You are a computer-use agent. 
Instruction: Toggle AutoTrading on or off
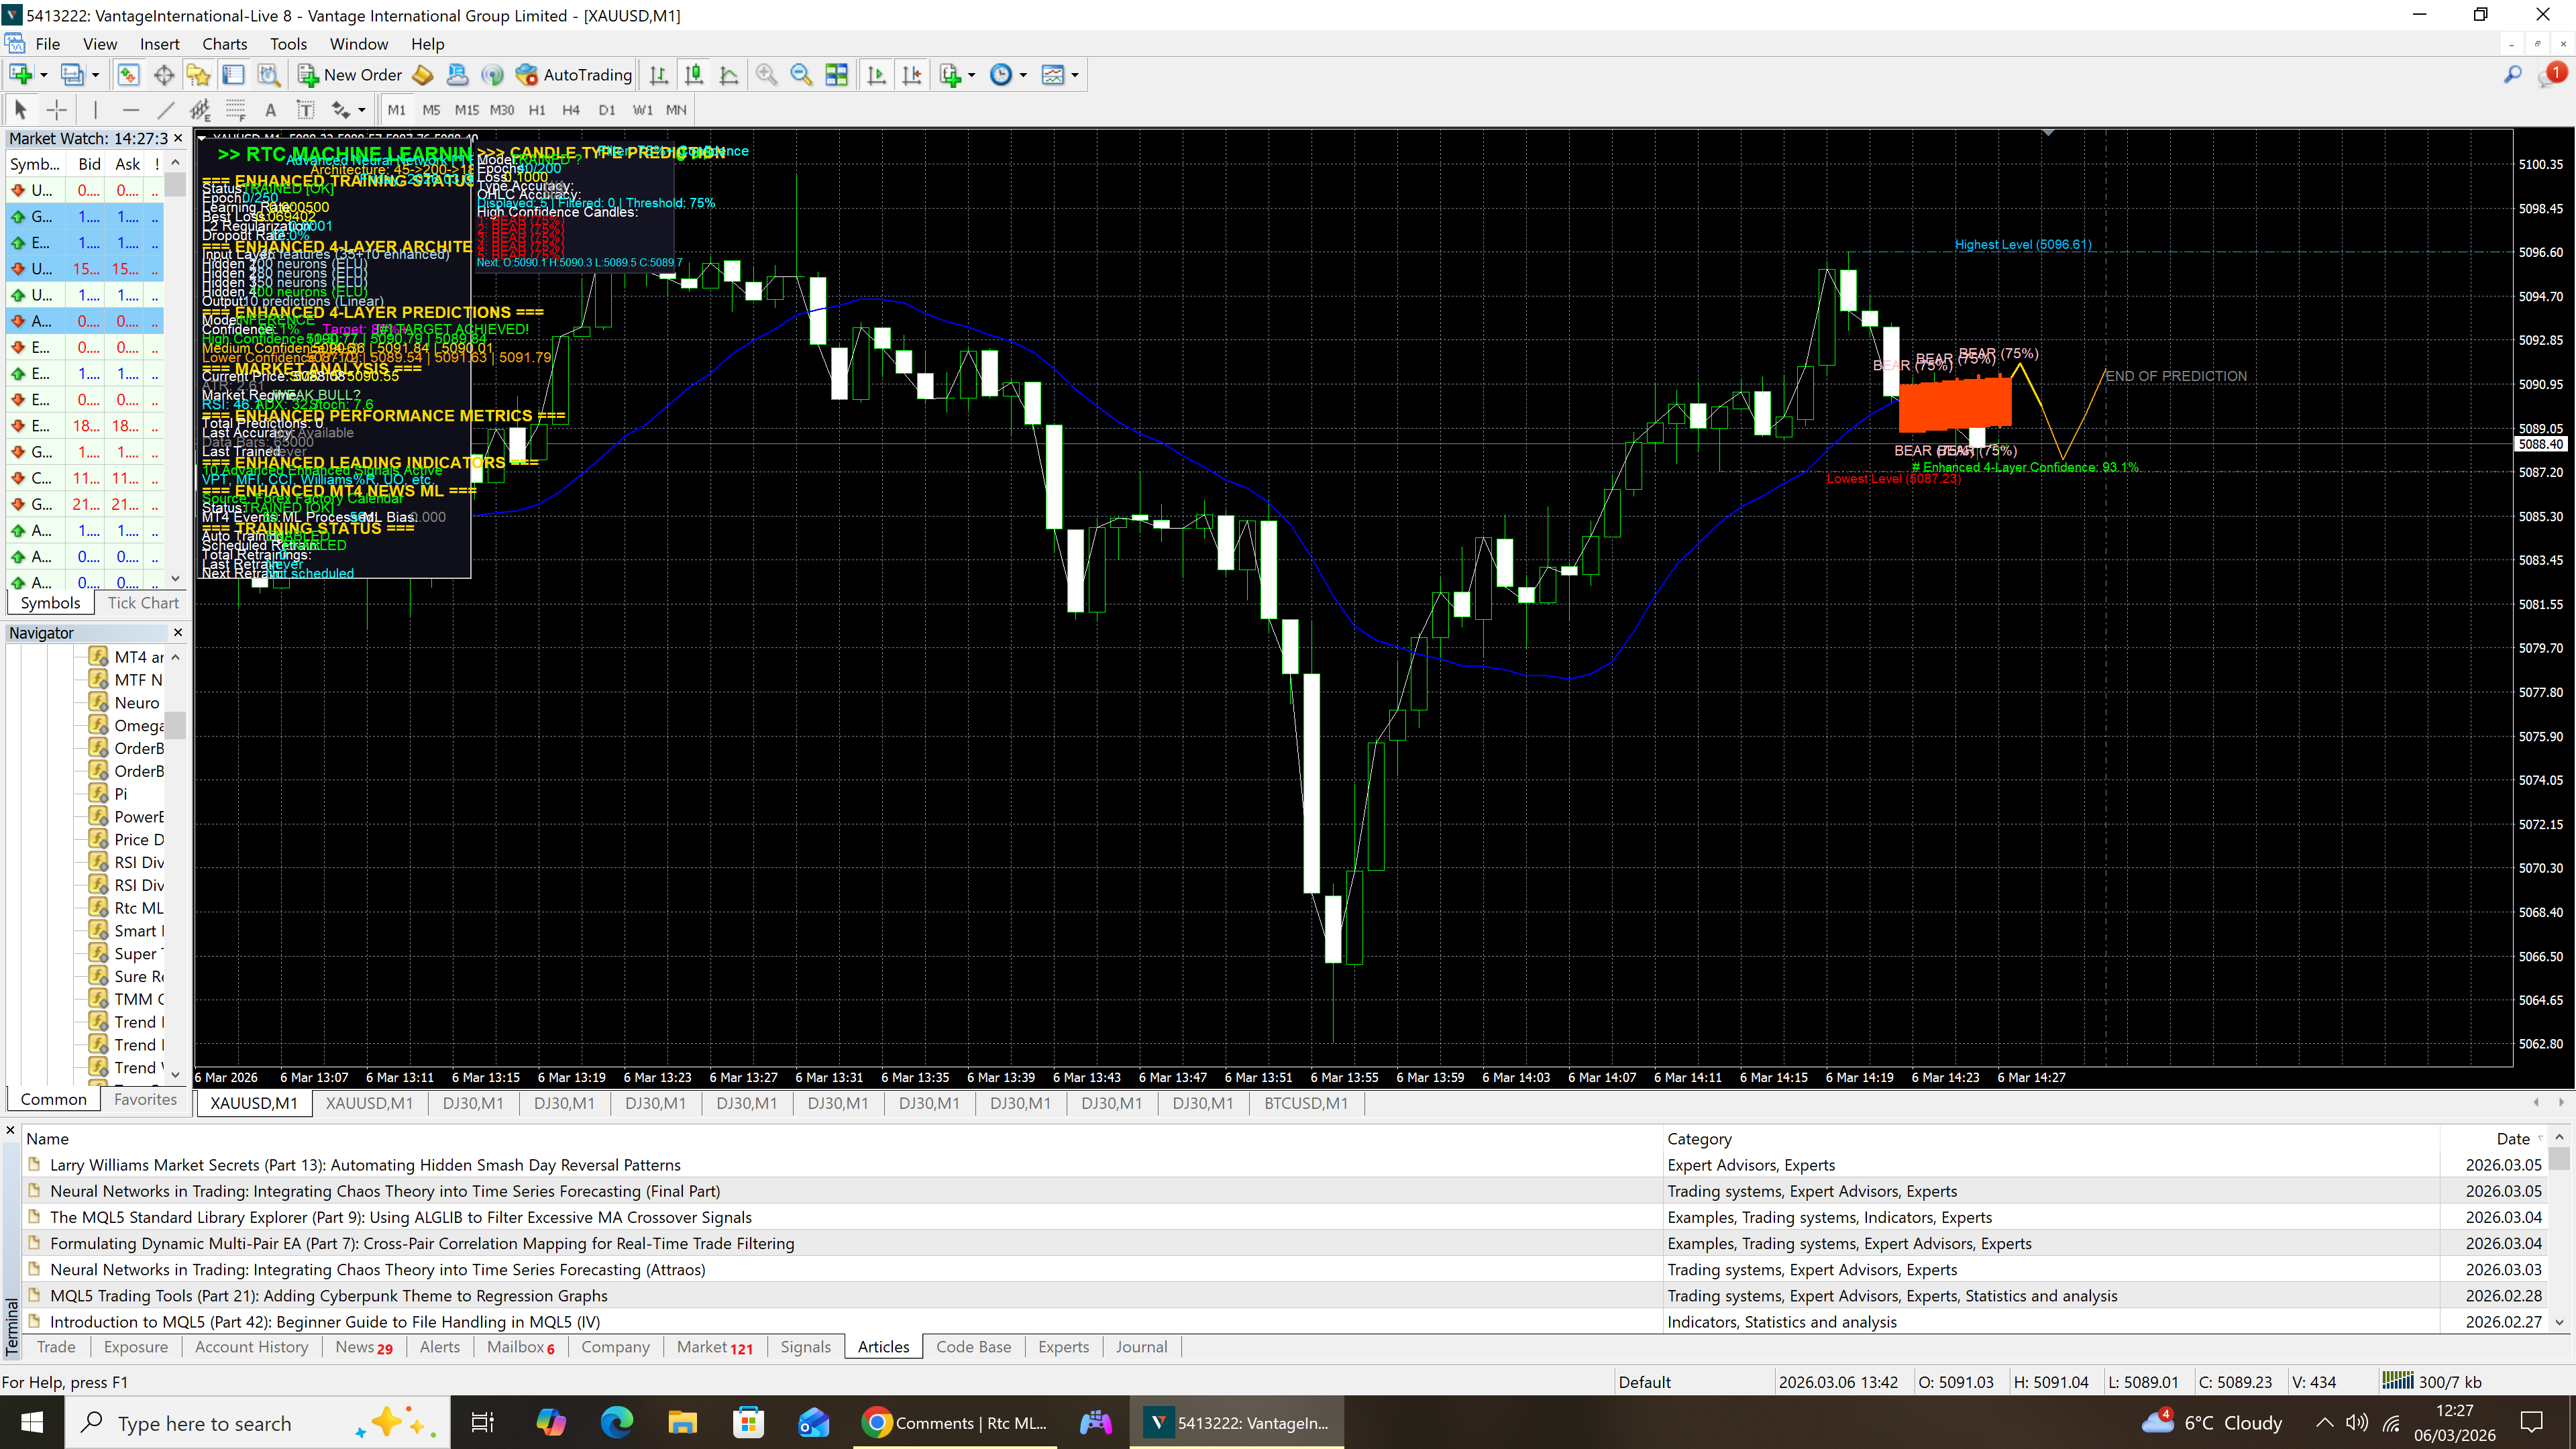click(574, 75)
